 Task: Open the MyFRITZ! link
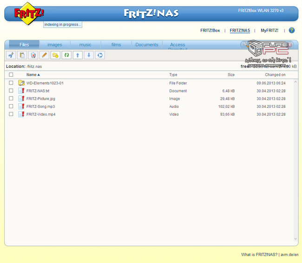pyautogui.click(x=269, y=31)
